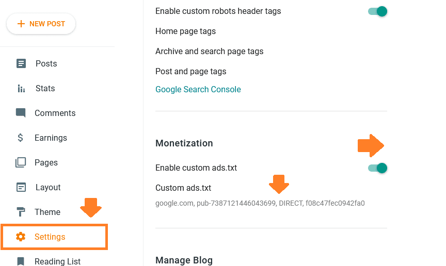Open the Google Search Console link
The image size is (446, 266).
(x=198, y=89)
